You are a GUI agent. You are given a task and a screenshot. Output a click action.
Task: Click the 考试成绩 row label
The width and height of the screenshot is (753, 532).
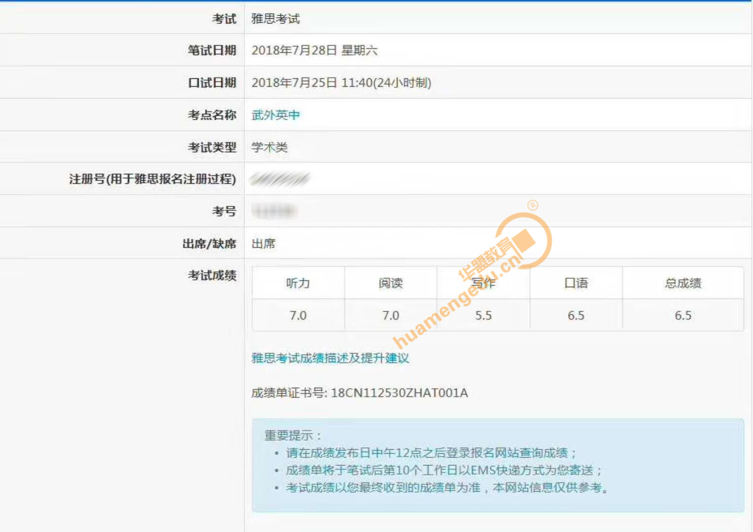(212, 275)
